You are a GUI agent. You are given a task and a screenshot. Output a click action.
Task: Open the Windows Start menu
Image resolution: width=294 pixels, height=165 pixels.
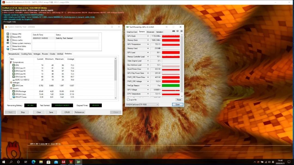[3, 162]
